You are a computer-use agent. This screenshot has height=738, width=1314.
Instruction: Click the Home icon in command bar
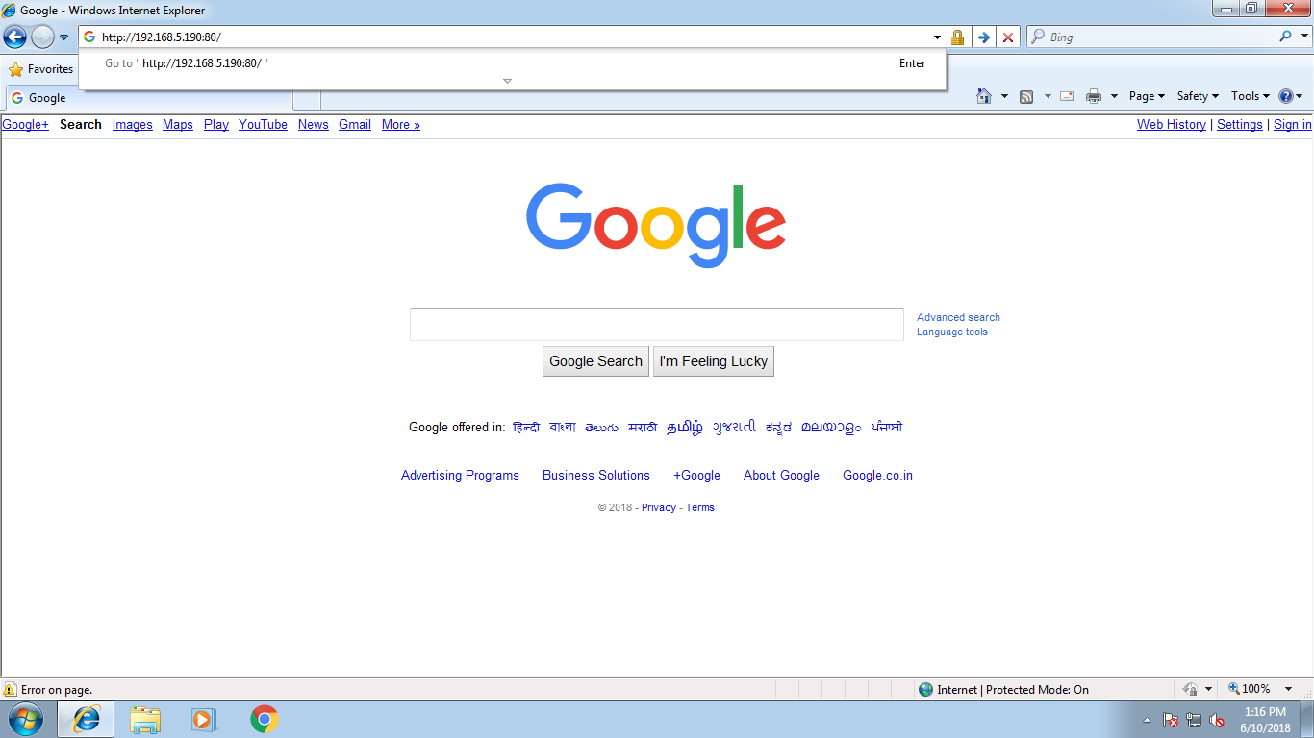tap(984, 96)
